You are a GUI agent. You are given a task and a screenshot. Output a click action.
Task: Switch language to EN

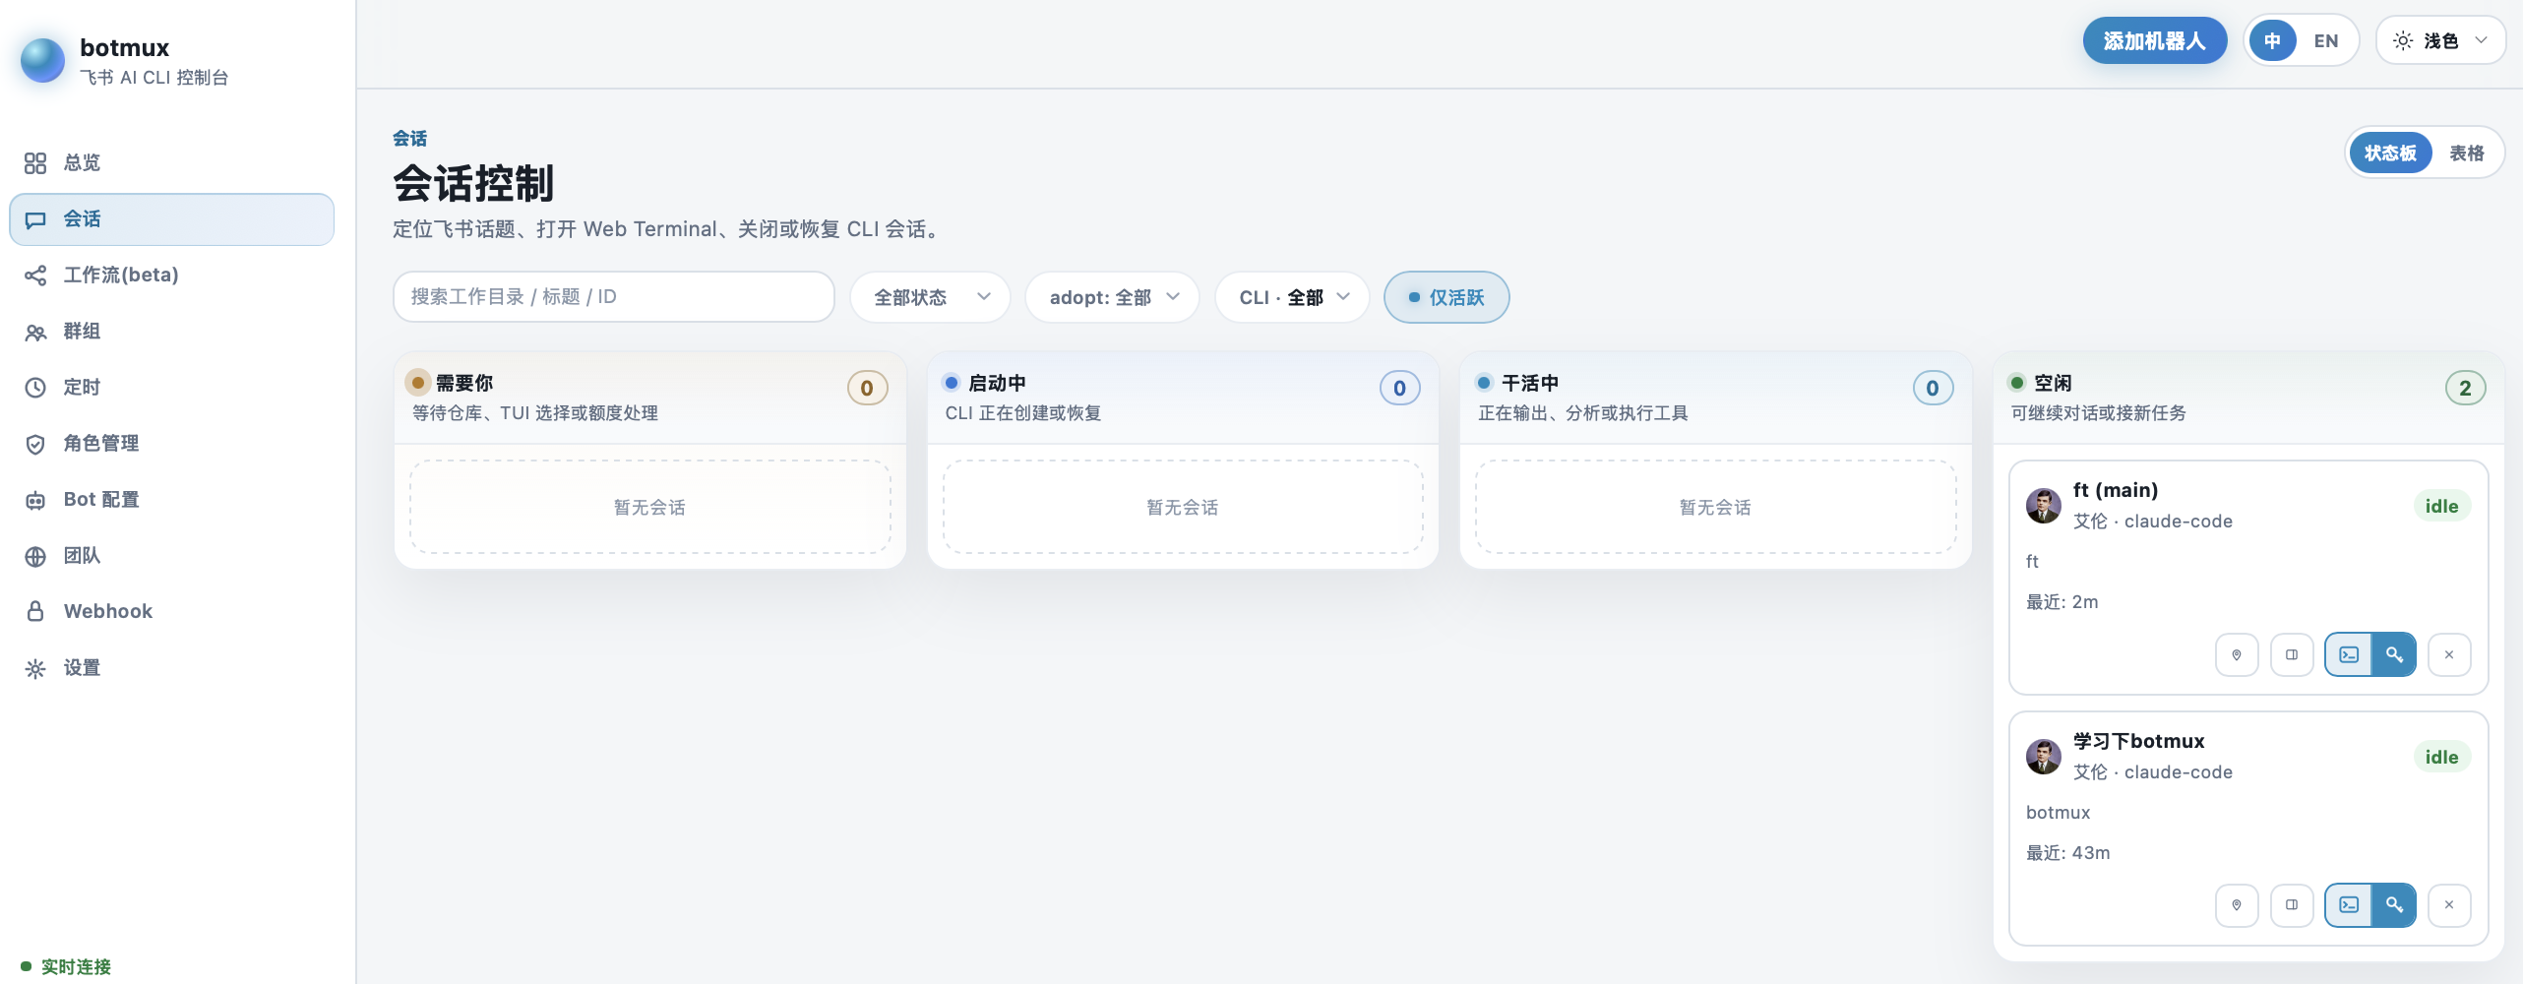tap(2326, 40)
